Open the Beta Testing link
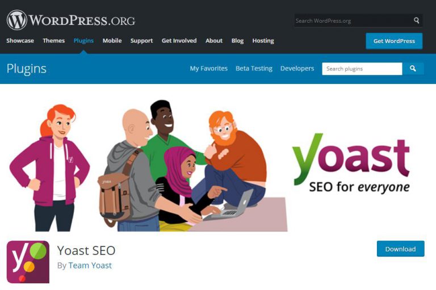 [254, 69]
